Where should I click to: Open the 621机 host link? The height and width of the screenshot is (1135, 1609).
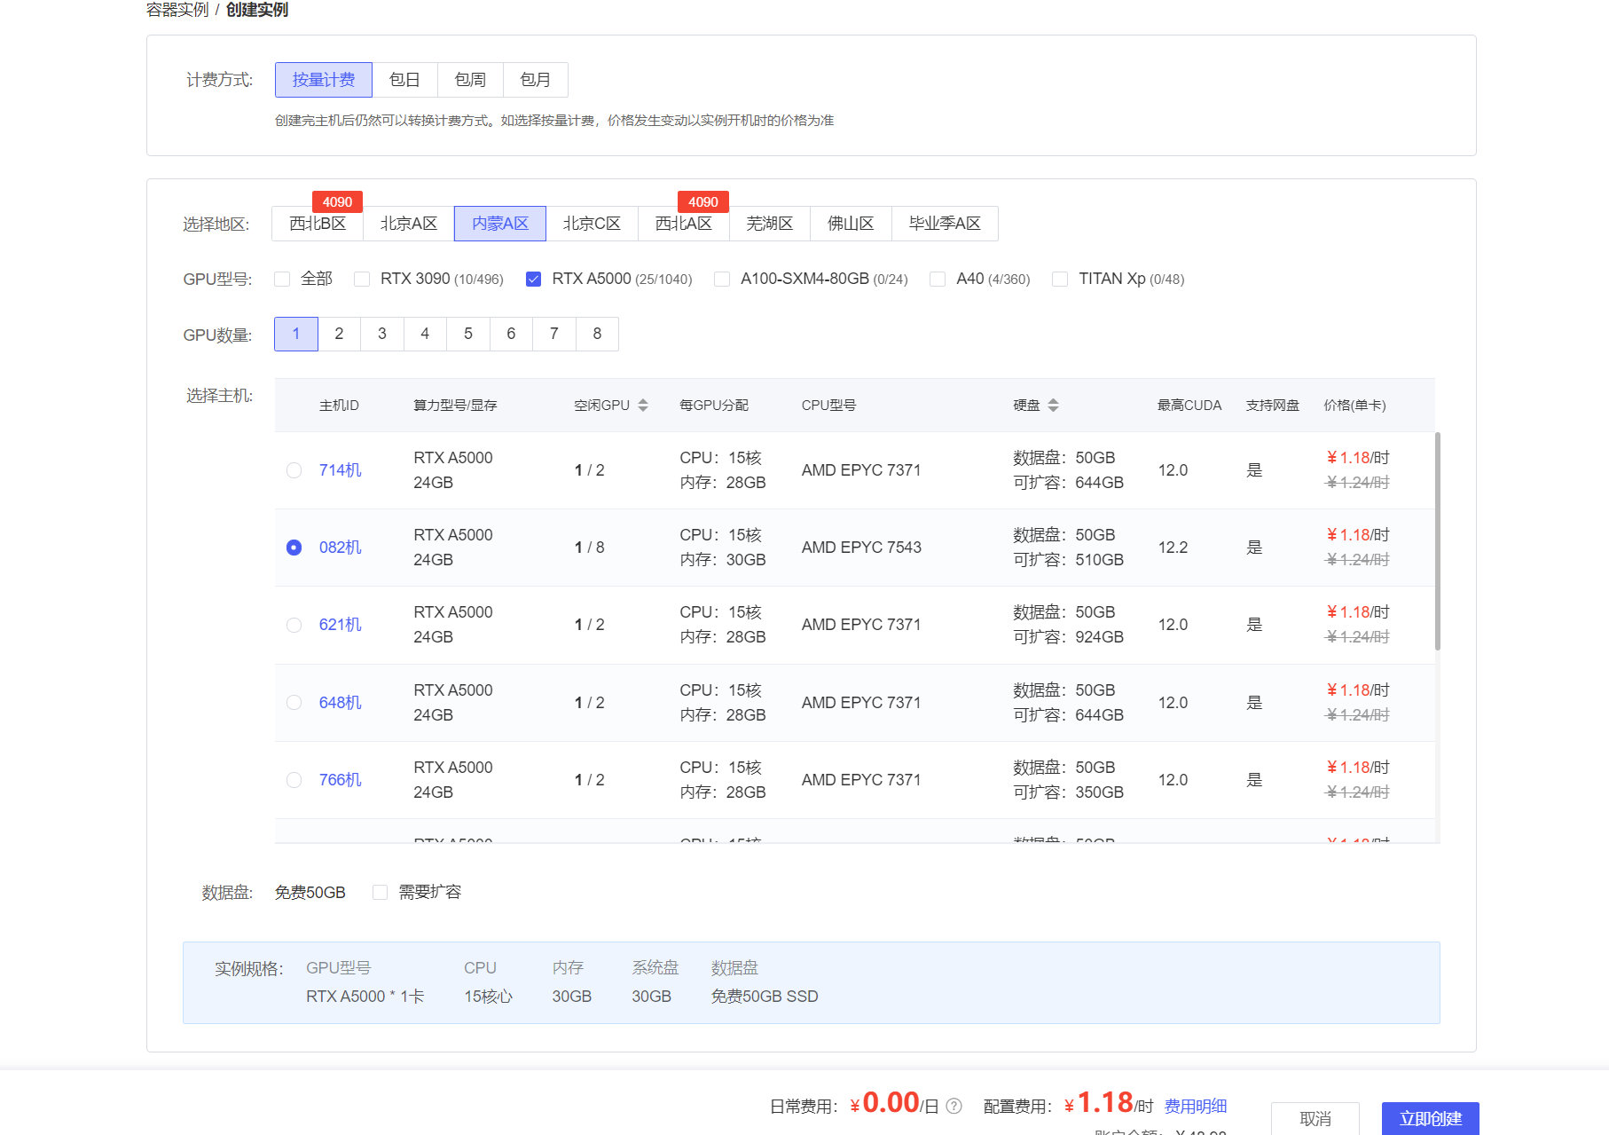click(x=341, y=625)
